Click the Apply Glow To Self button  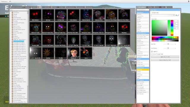165,57
